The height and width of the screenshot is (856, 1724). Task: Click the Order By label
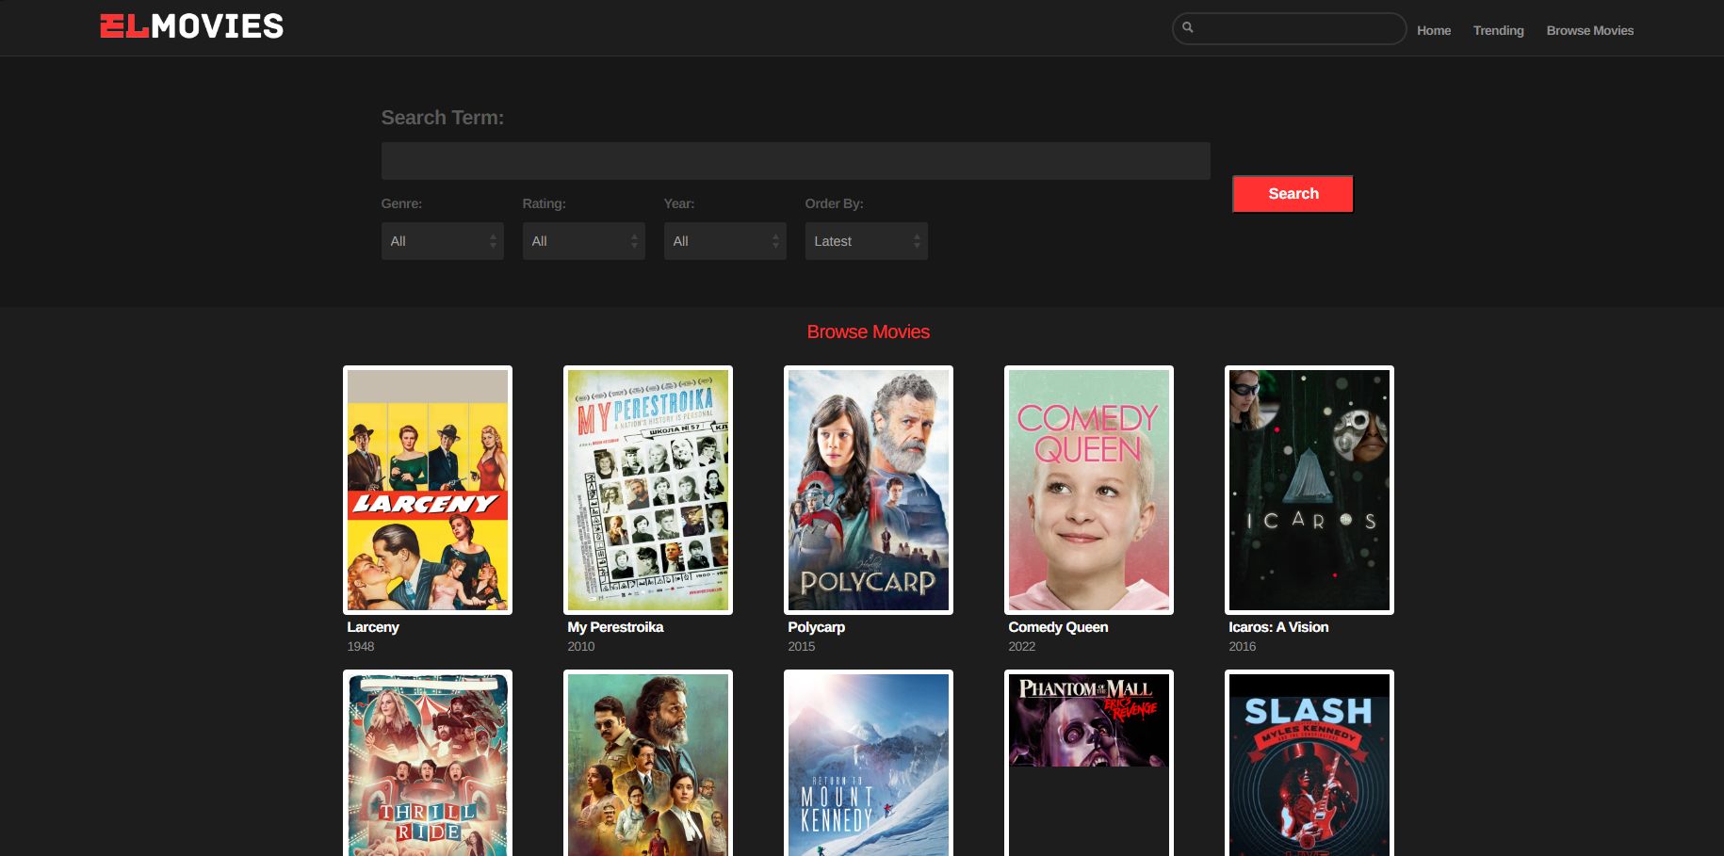[x=834, y=203]
